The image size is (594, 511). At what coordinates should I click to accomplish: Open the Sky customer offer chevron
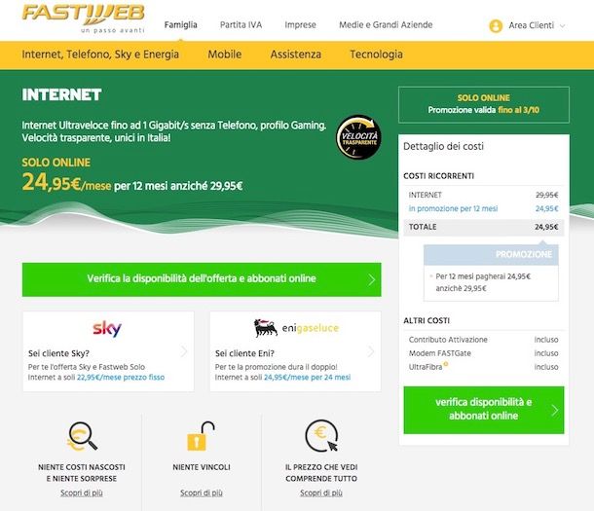[184, 351]
